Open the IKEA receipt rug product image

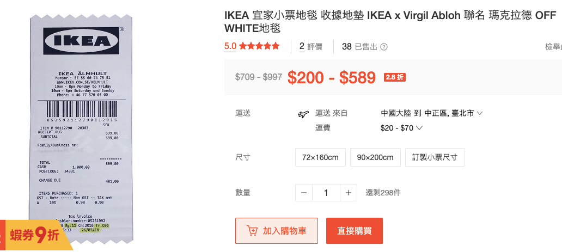tap(82, 131)
